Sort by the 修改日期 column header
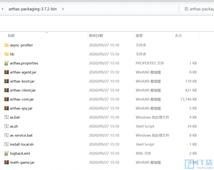 pyautogui.click(x=96, y=36)
